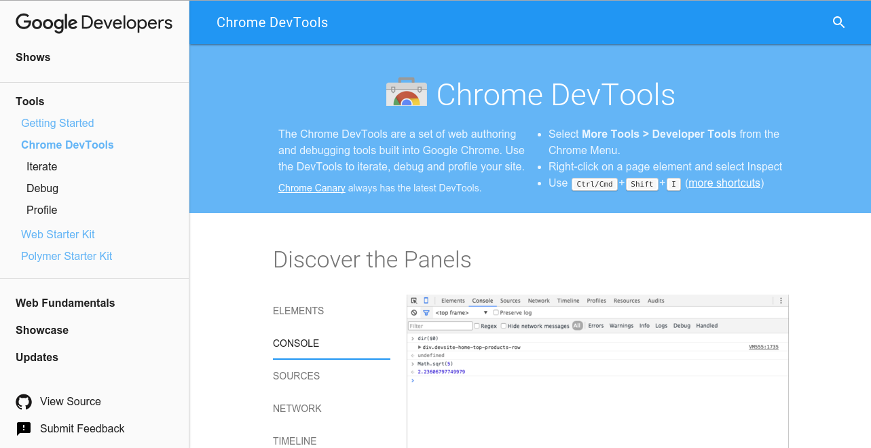Open the more shortcuts link

[x=724, y=183]
